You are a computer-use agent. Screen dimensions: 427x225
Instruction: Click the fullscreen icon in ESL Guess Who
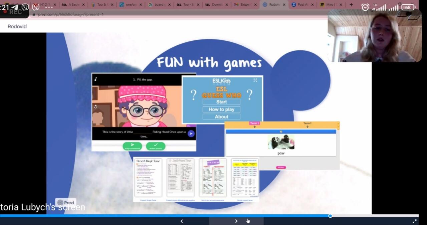click(255, 80)
